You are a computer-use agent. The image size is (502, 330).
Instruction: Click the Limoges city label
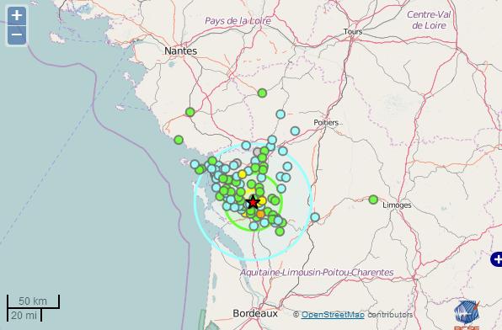pos(397,205)
